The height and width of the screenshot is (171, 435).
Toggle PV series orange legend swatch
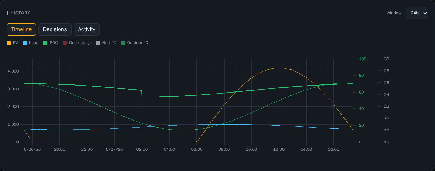(x=9, y=43)
